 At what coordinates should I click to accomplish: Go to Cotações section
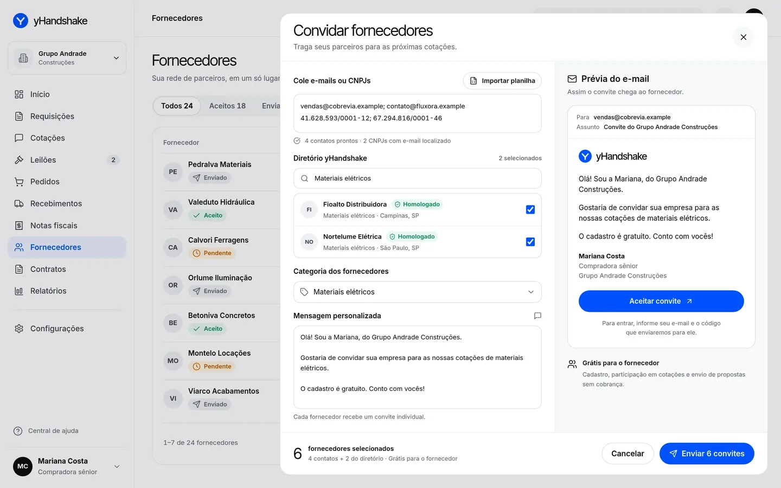pyautogui.click(x=67, y=138)
